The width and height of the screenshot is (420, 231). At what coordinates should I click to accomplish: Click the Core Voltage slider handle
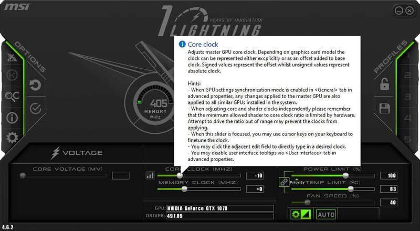(x=23, y=175)
